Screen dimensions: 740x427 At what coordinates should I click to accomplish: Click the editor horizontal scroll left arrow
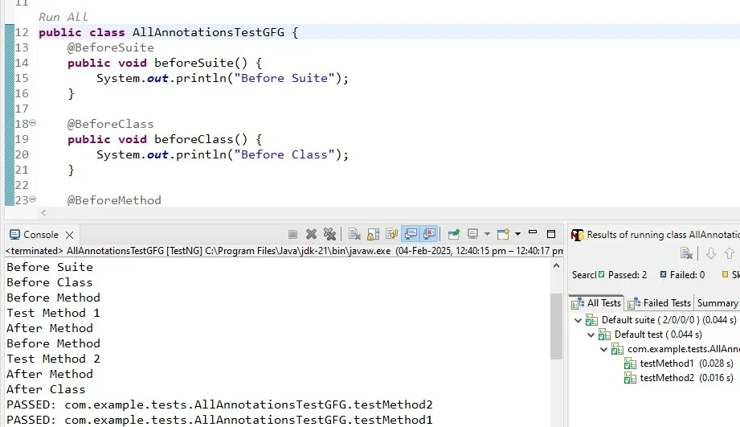[43, 213]
